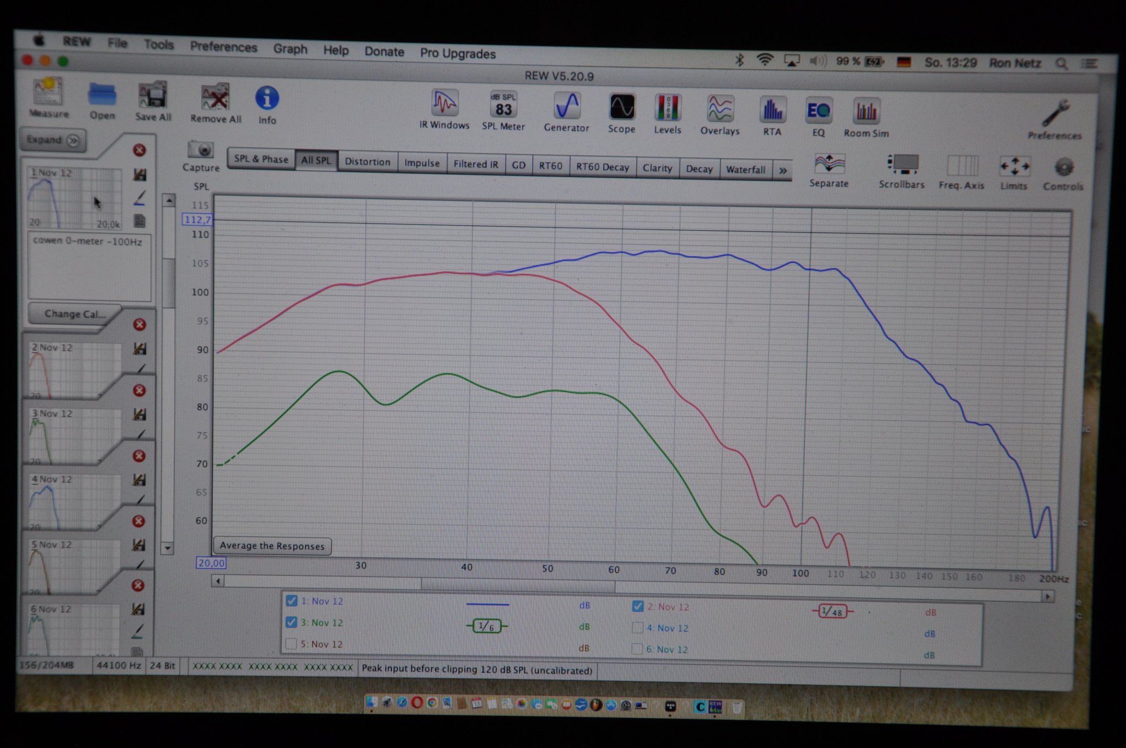The width and height of the screenshot is (1126, 748).
Task: Click the Wi-Fi status icon
Action: [x=765, y=60]
